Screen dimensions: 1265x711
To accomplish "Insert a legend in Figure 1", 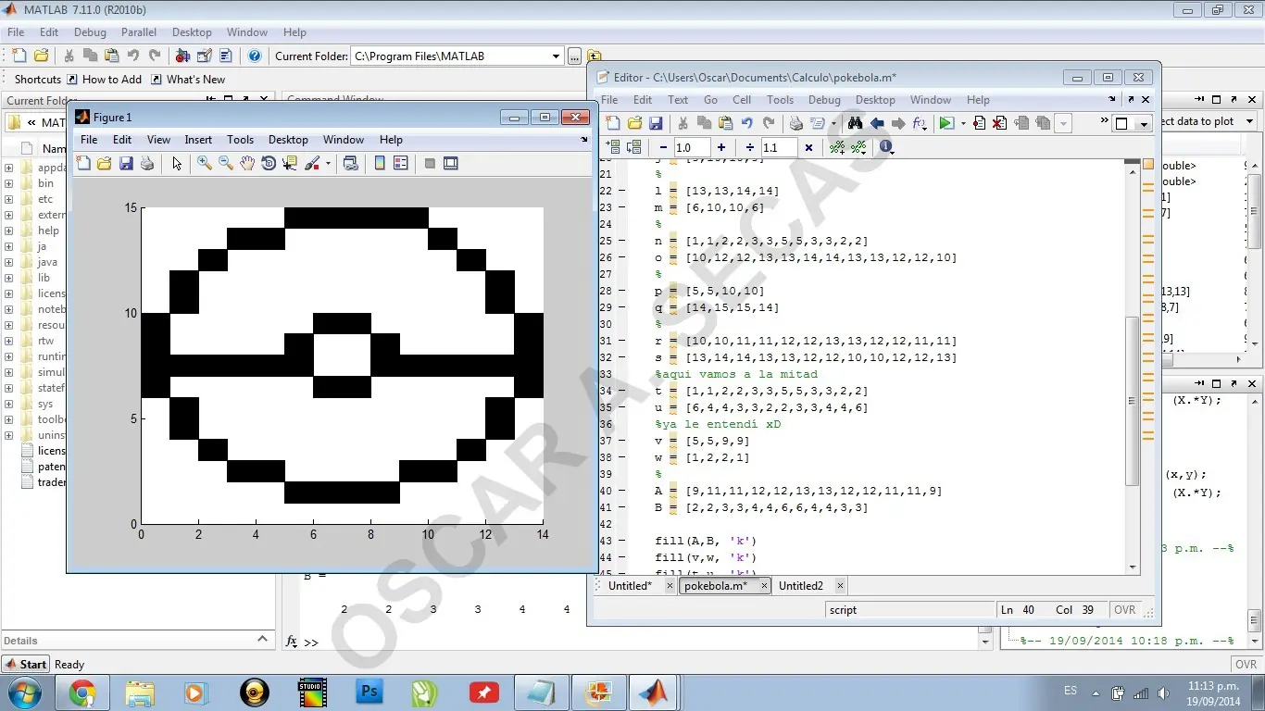I will pos(401,164).
